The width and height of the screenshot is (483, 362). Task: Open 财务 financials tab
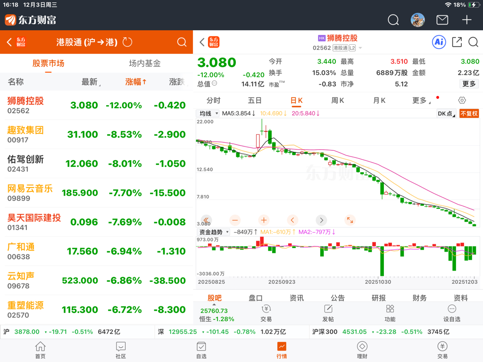tap(419, 298)
